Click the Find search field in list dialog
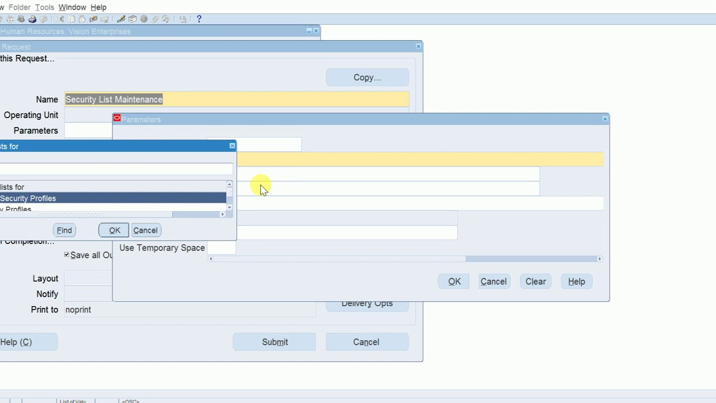The width and height of the screenshot is (716, 403). (116, 169)
